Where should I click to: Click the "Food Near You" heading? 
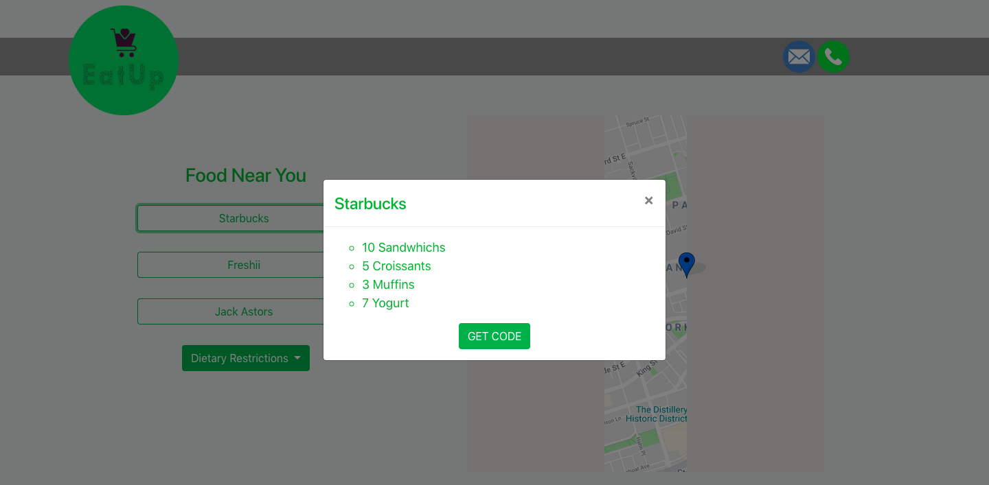click(246, 176)
